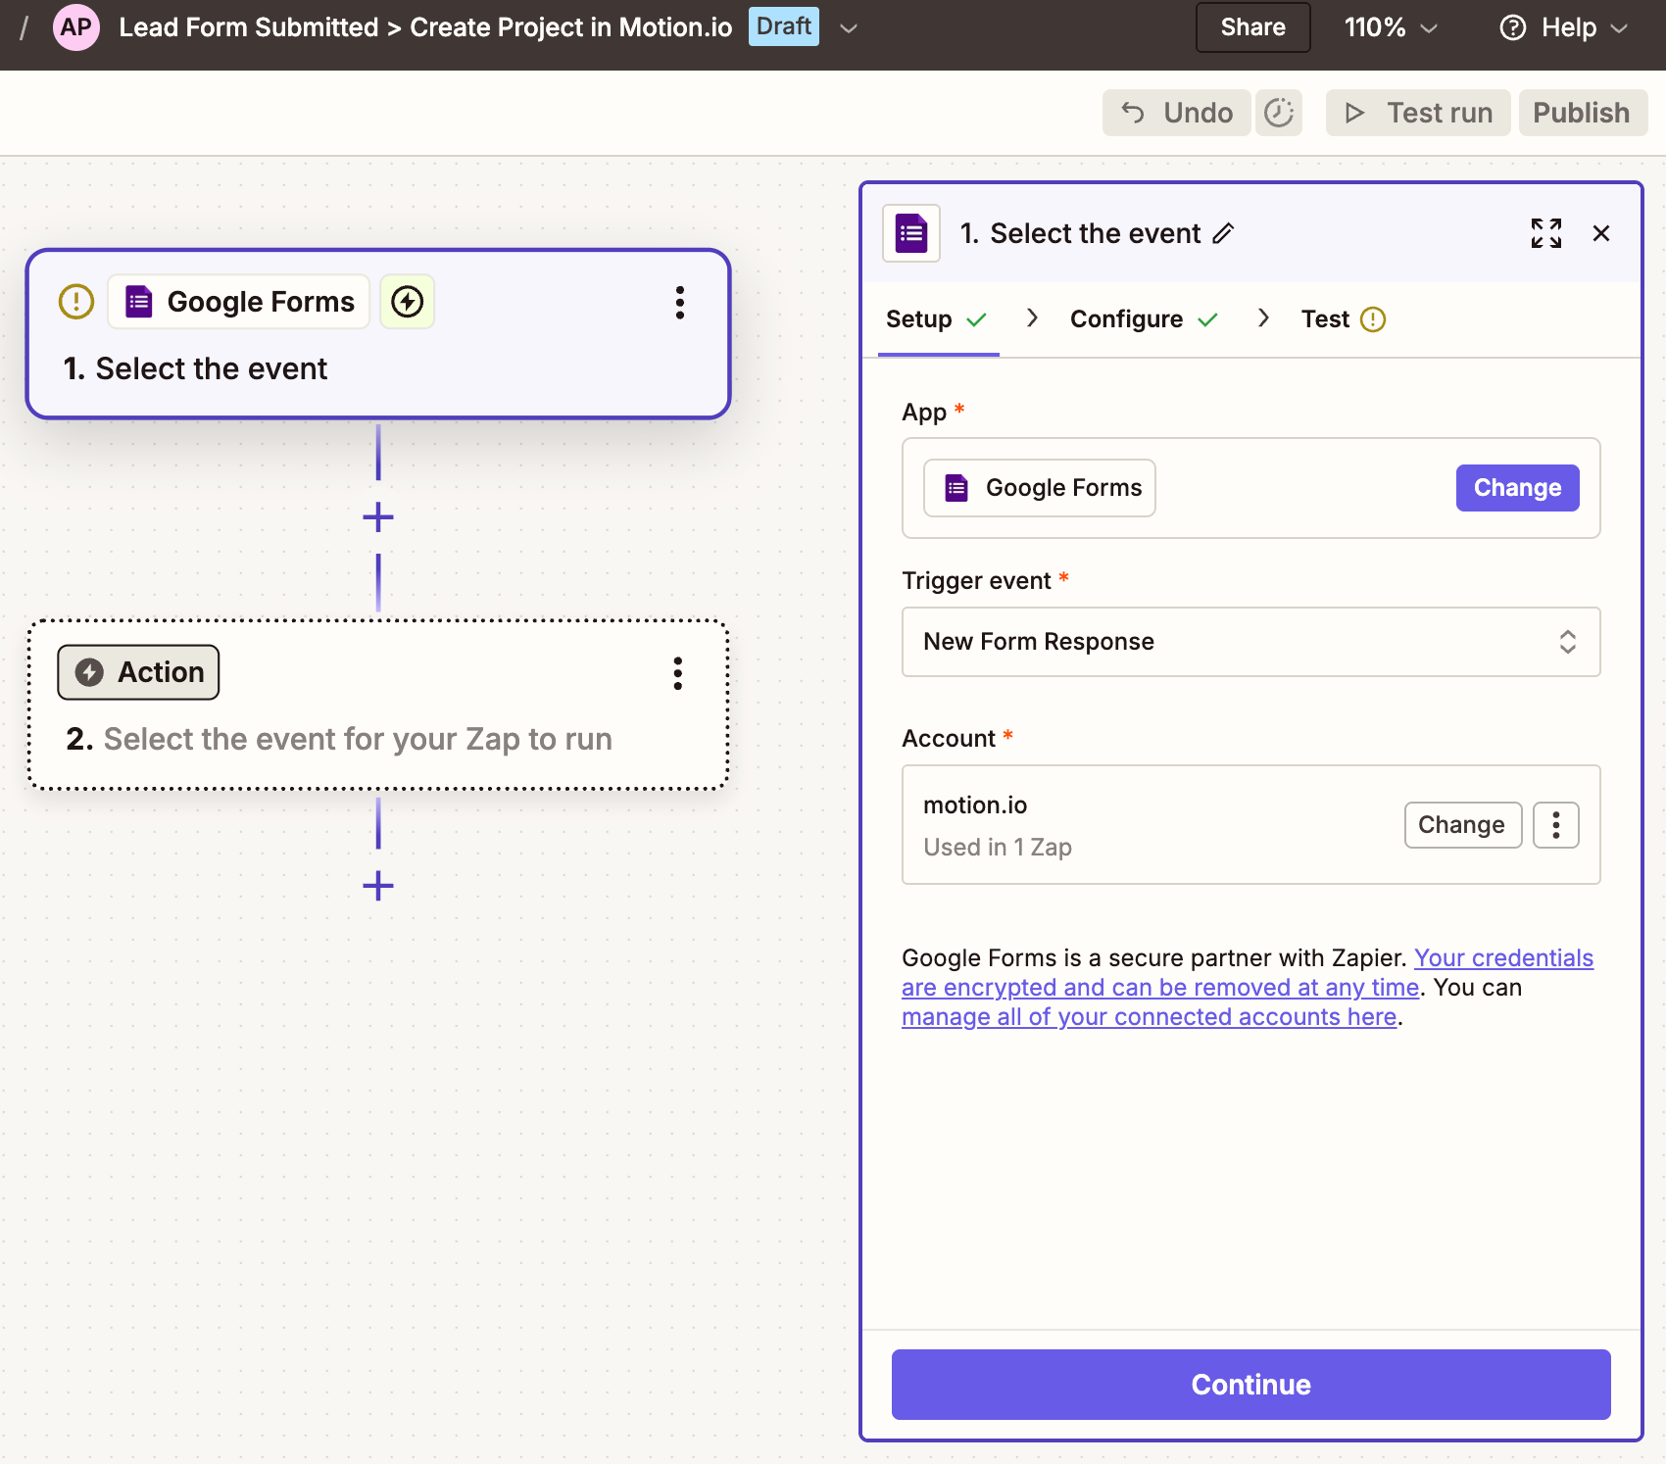The image size is (1666, 1464).
Task: Switch to the Test tab
Action: [x=1344, y=319]
